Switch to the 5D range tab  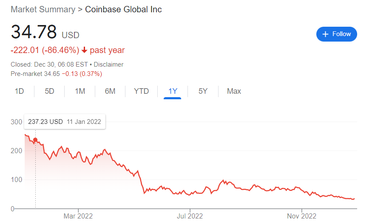50,91
